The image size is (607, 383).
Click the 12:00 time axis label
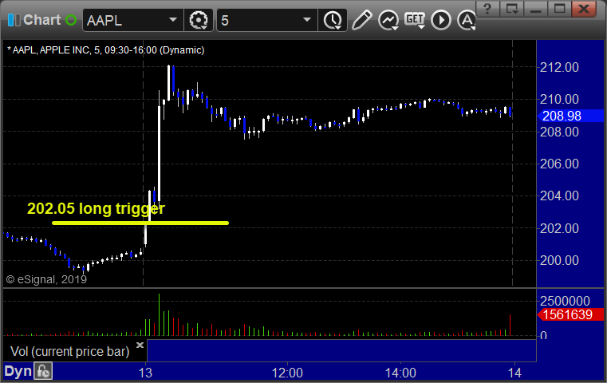click(x=287, y=373)
